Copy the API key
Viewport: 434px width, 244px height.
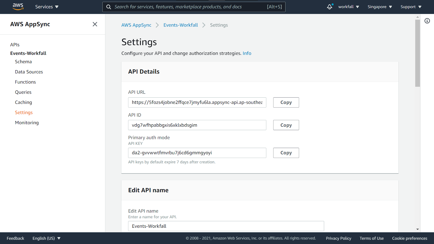click(x=286, y=153)
